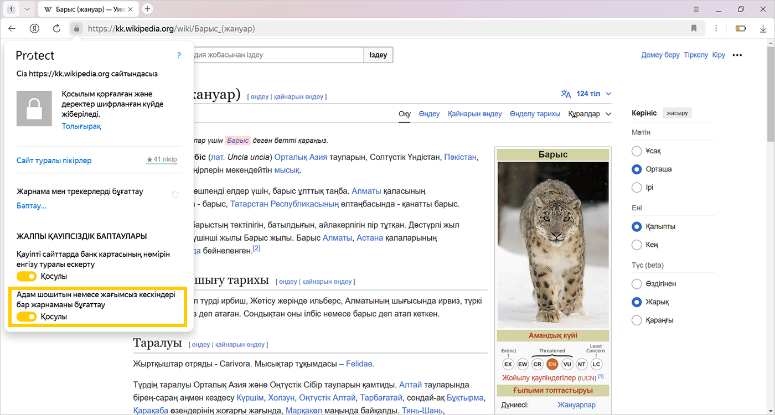Image resolution: width=775 pixels, height=415 pixels.
Task: Expand the 124 тіл language dropdown
Action: [593, 94]
